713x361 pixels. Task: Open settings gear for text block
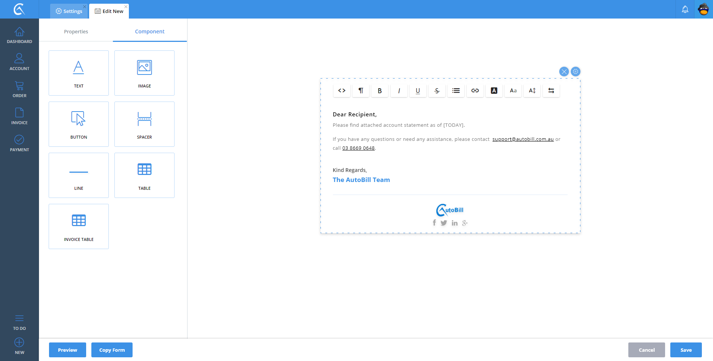point(576,72)
